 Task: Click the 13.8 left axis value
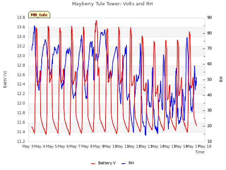(21, 18)
